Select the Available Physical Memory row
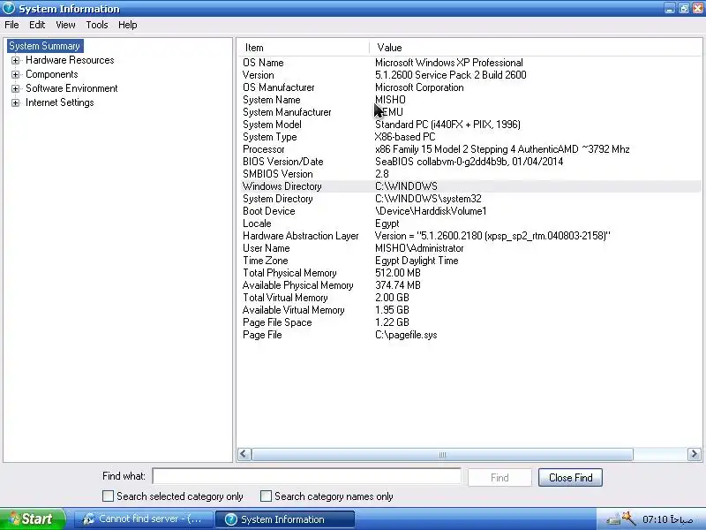The height and width of the screenshot is (530, 706). (470, 285)
